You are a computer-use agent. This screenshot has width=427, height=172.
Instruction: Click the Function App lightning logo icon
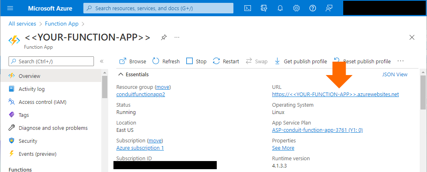(x=14, y=41)
